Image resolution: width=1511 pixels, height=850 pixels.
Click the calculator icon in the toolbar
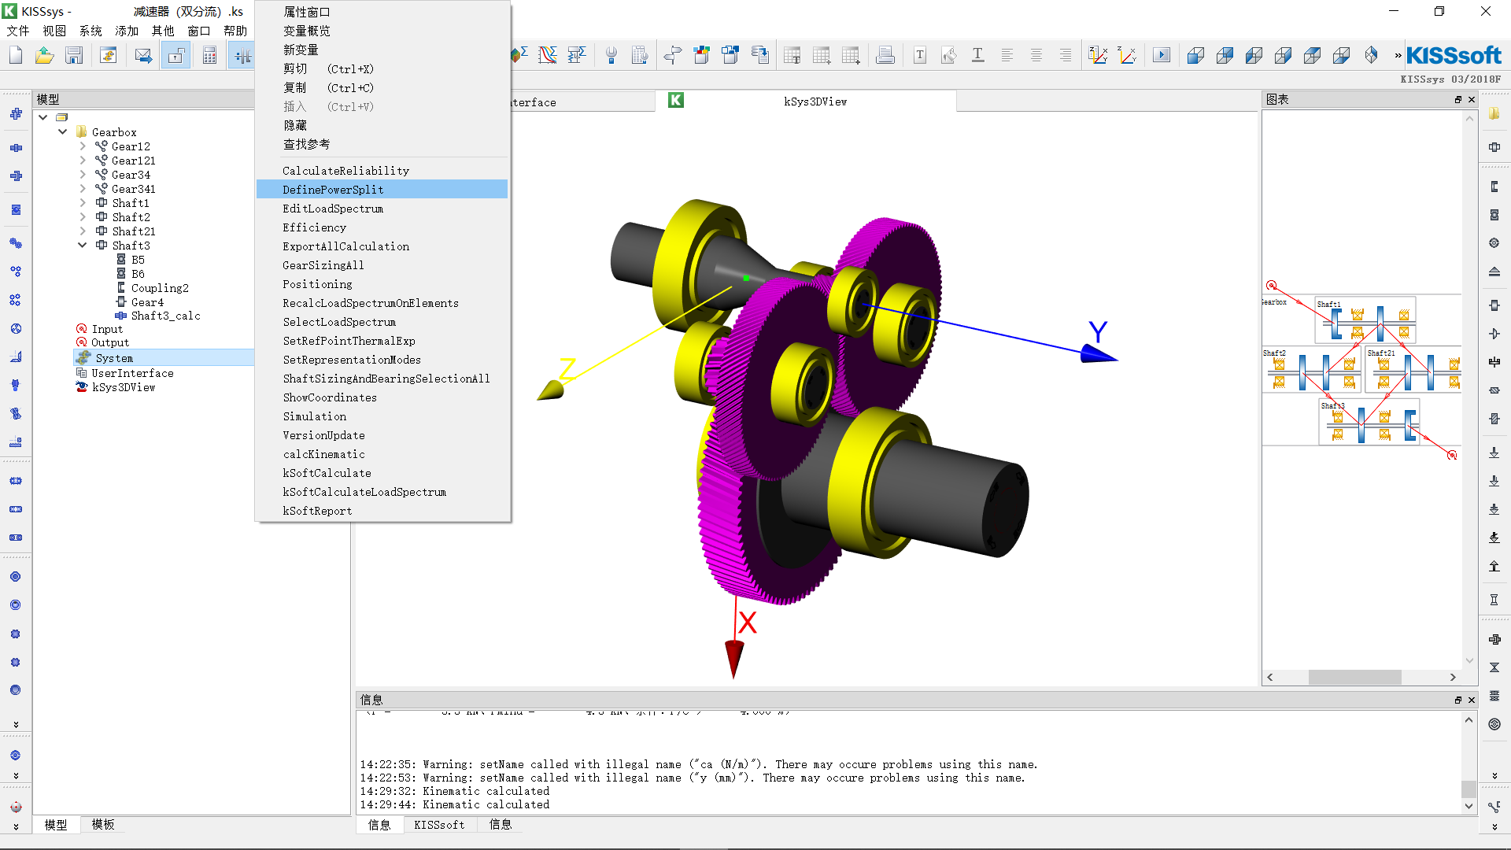pos(209,55)
